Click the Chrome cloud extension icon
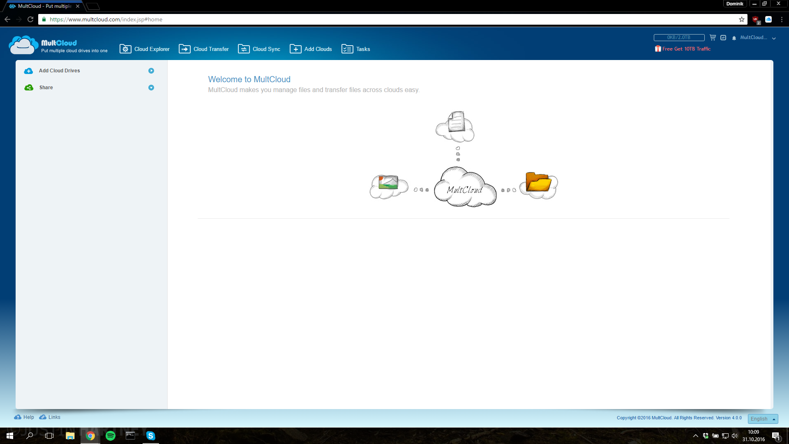Image resolution: width=789 pixels, height=444 pixels. (768, 19)
